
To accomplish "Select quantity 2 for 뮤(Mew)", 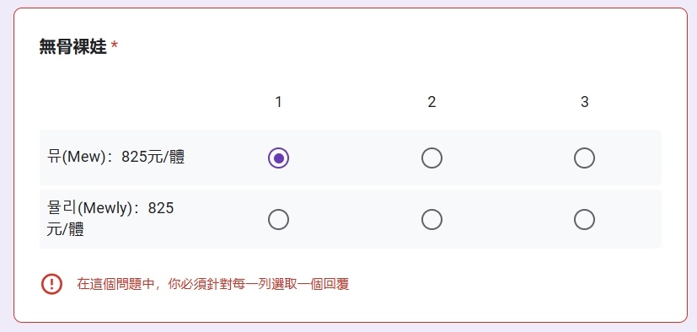I will [x=432, y=158].
